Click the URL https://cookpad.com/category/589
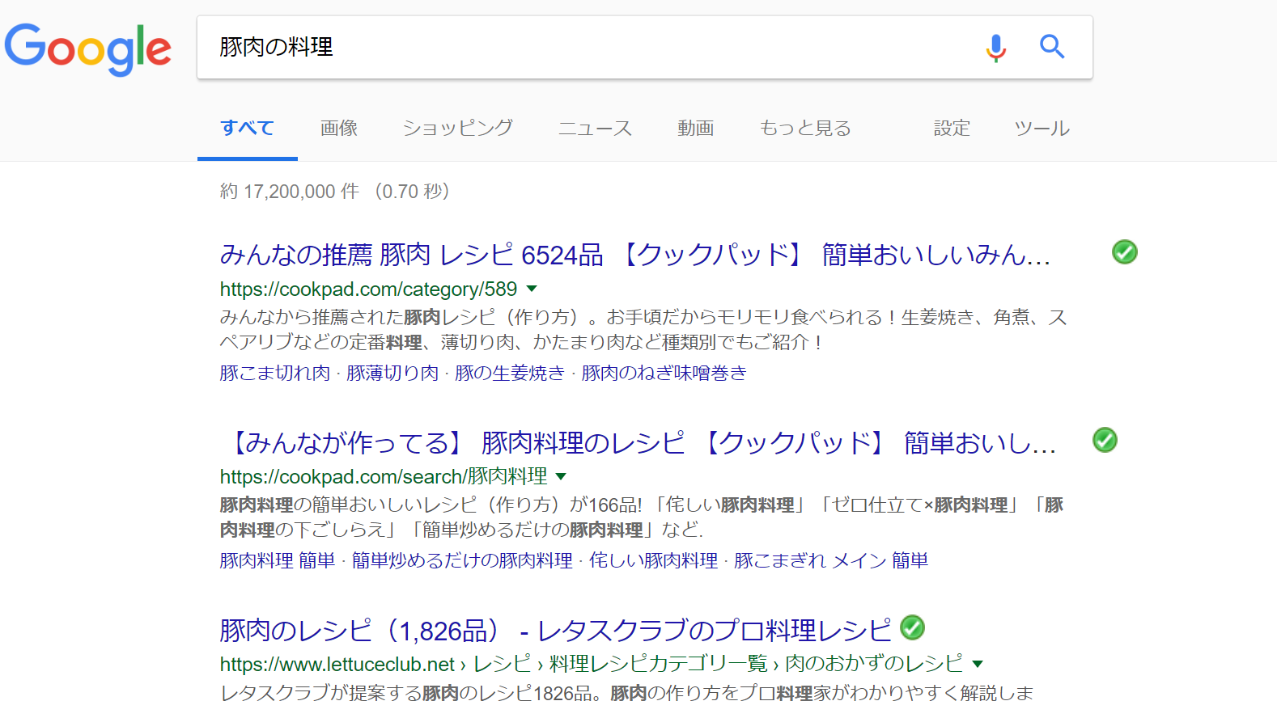Viewport: 1277px width, 701px height. point(368,289)
